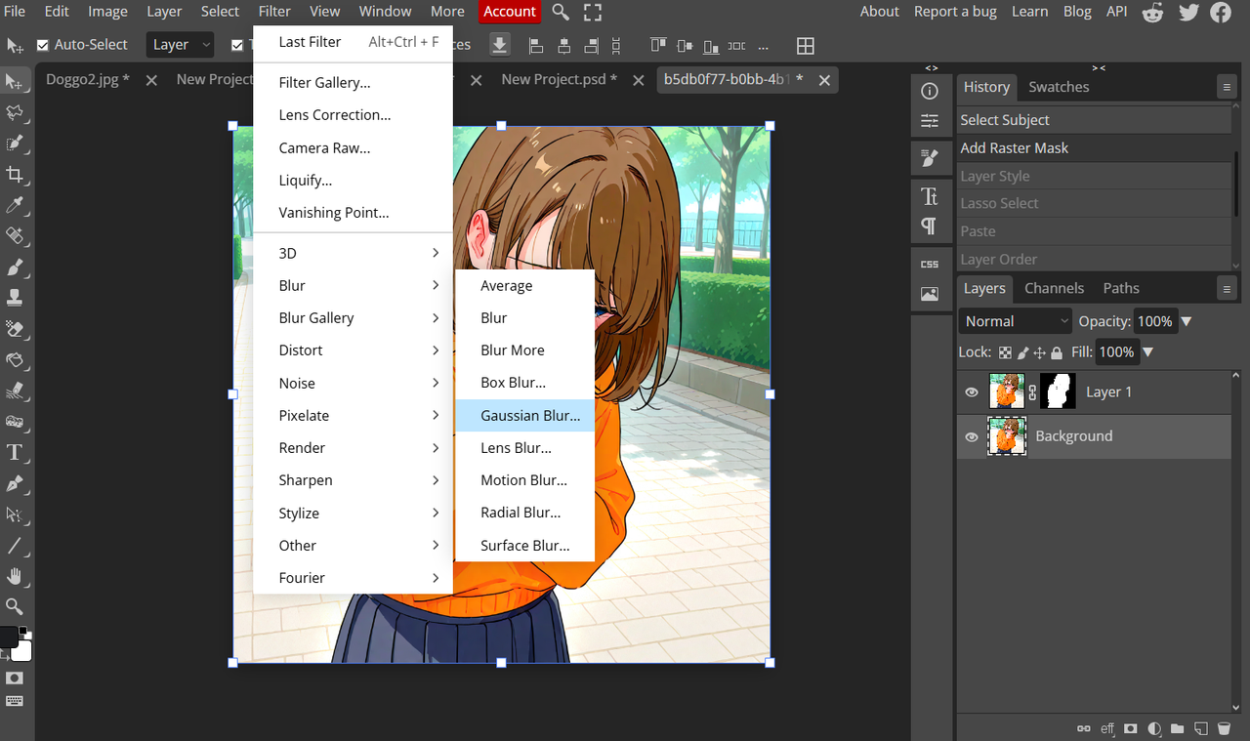The image size is (1250, 741).
Task: Open the Twitter link icon
Action: (x=1188, y=12)
